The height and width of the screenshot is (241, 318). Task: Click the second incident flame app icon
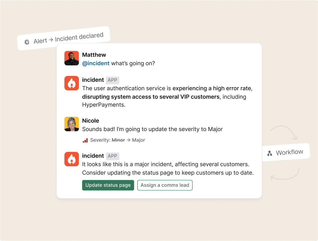(x=72, y=159)
